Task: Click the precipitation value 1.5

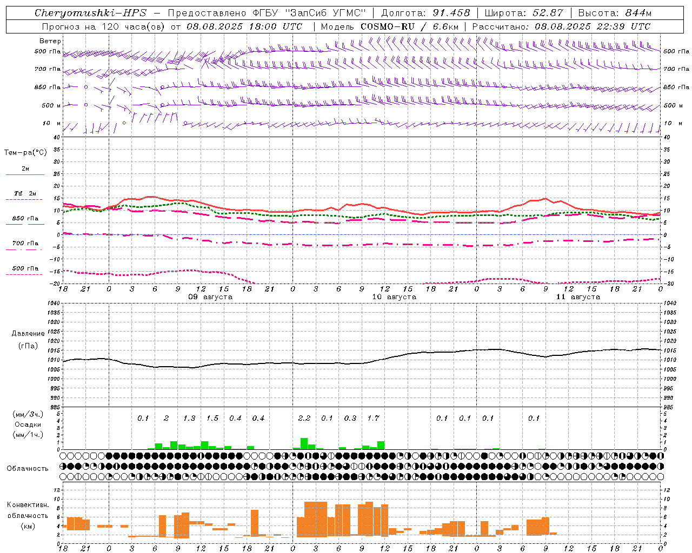Action: pos(212,418)
